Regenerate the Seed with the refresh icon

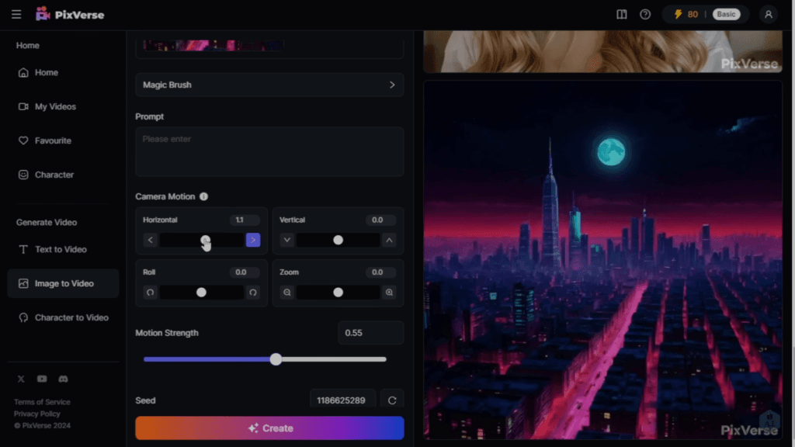(x=392, y=399)
